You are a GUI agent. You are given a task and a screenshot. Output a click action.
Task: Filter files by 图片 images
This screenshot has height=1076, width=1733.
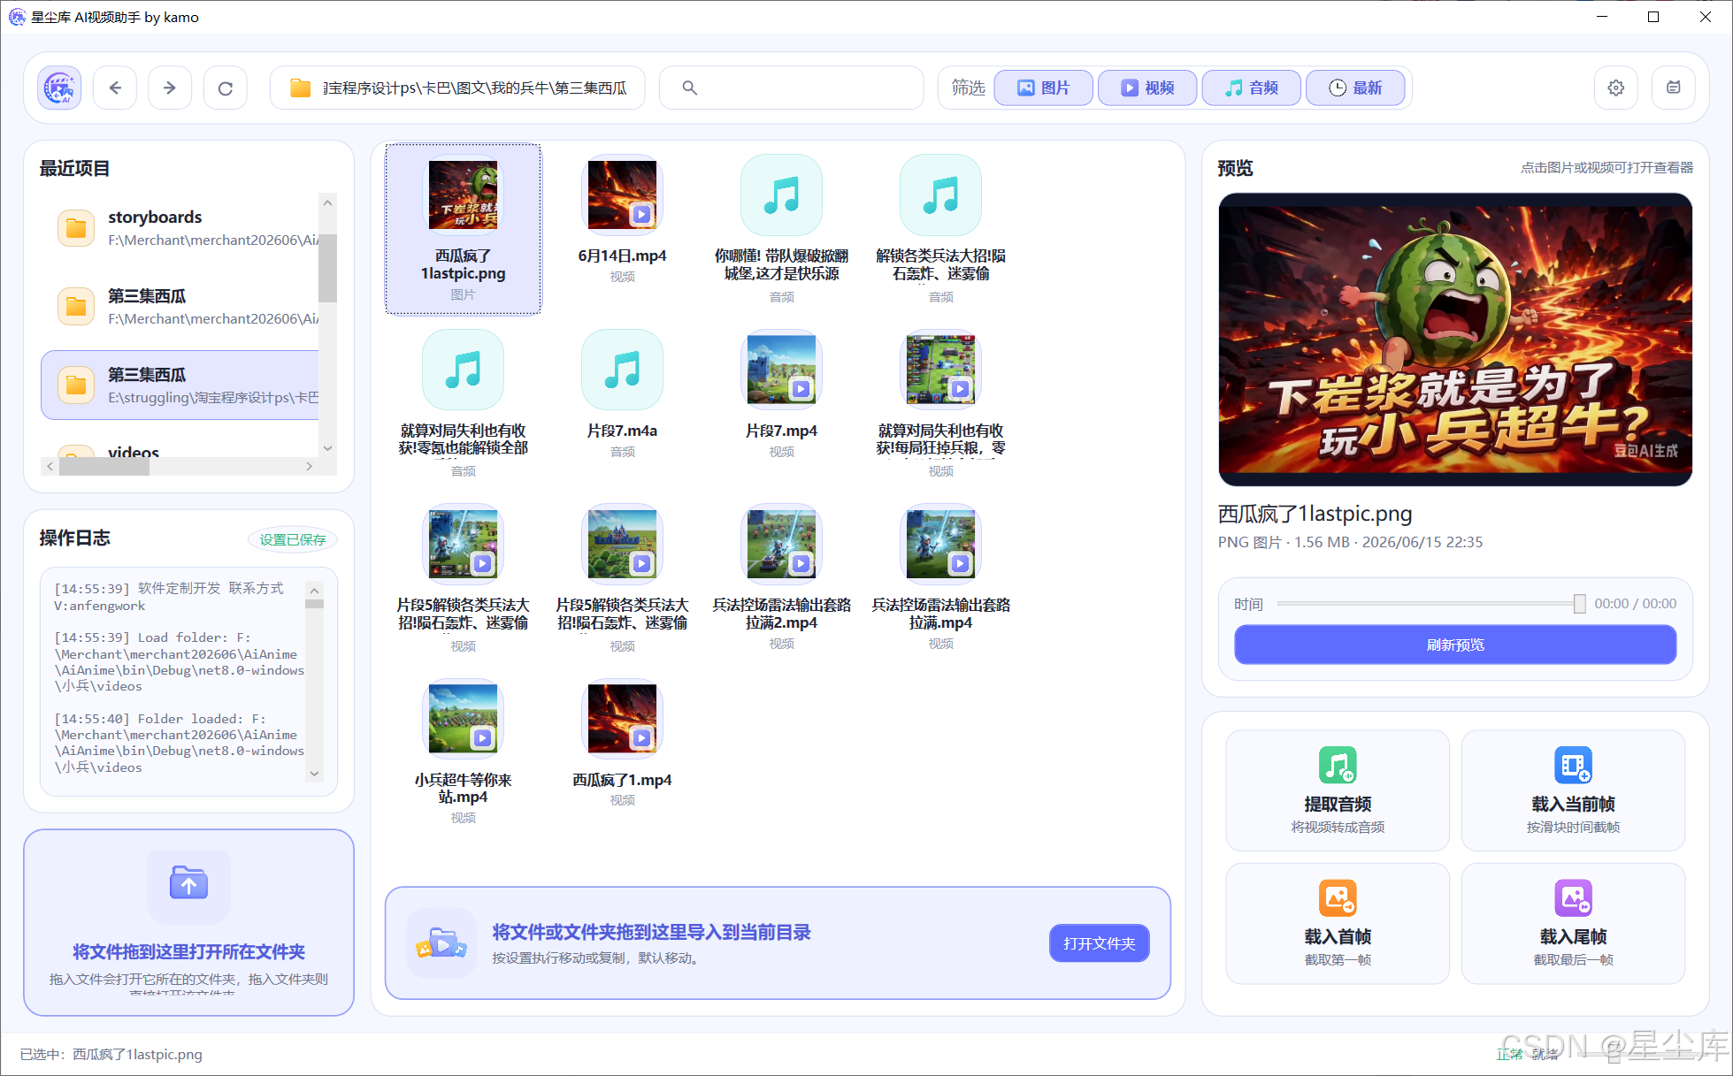tap(1044, 88)
